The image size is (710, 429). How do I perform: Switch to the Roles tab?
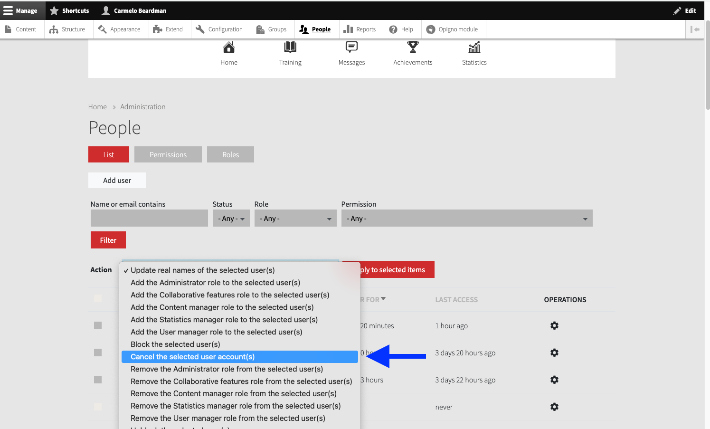tap(230, 154)
